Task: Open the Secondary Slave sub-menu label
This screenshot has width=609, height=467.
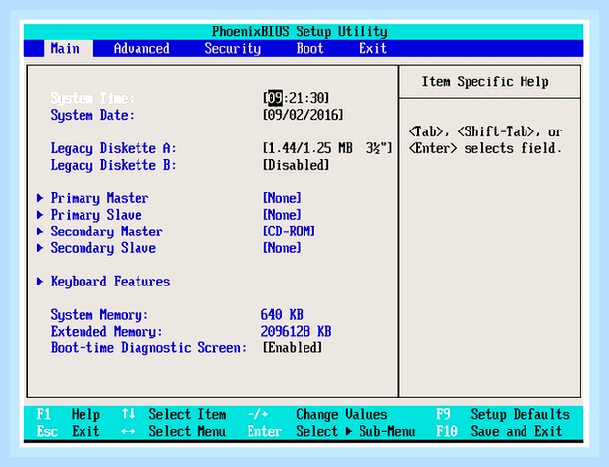Action: point(103,248)
